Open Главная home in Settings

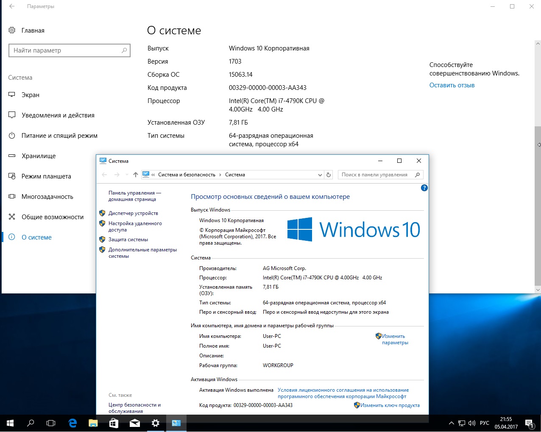(26, 31)
